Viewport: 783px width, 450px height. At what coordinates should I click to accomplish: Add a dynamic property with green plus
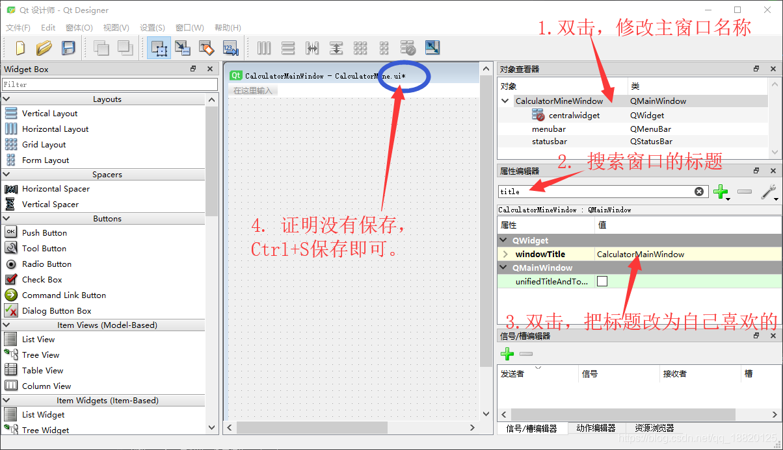(x=721, y=192)
